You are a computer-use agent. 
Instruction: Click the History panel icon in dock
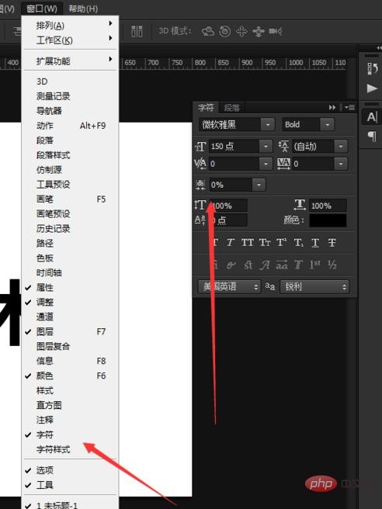click(372, 68)
